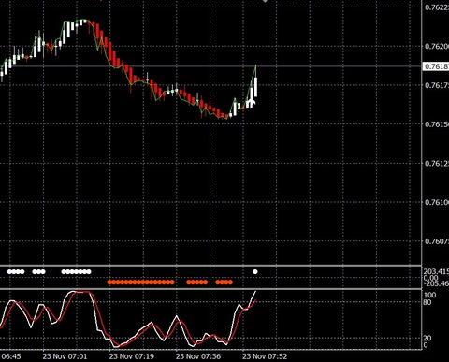Click the 23 Nov 07:52 time label
The width and height of the screenshot is (449, 362).
pyautogui.click(x=265, y=356)
